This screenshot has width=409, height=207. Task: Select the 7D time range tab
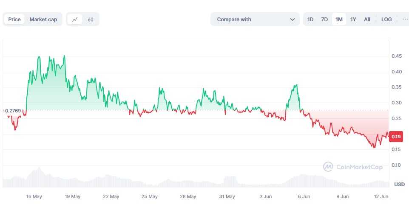324,19
